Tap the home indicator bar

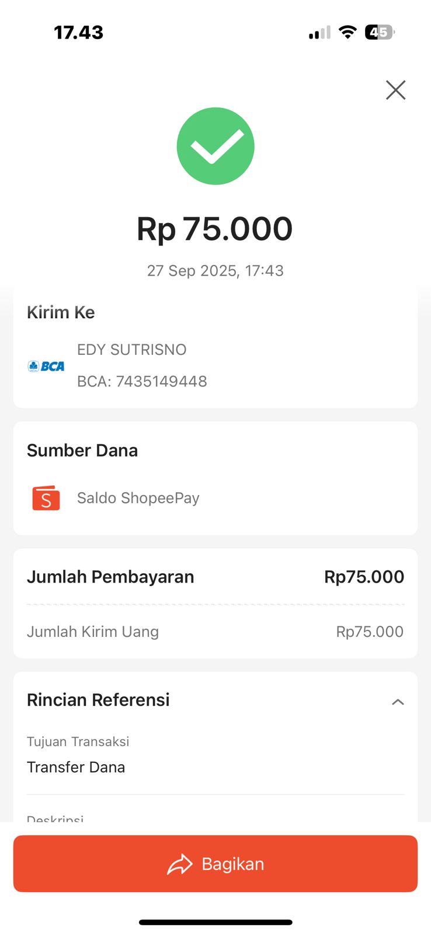(215, 922)
